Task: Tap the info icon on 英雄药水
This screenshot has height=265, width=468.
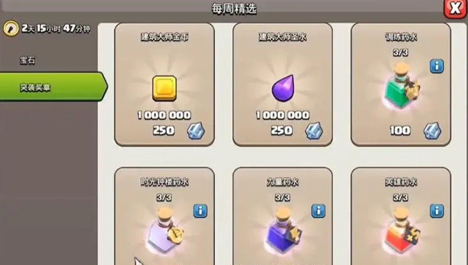Action: point(437,211)
